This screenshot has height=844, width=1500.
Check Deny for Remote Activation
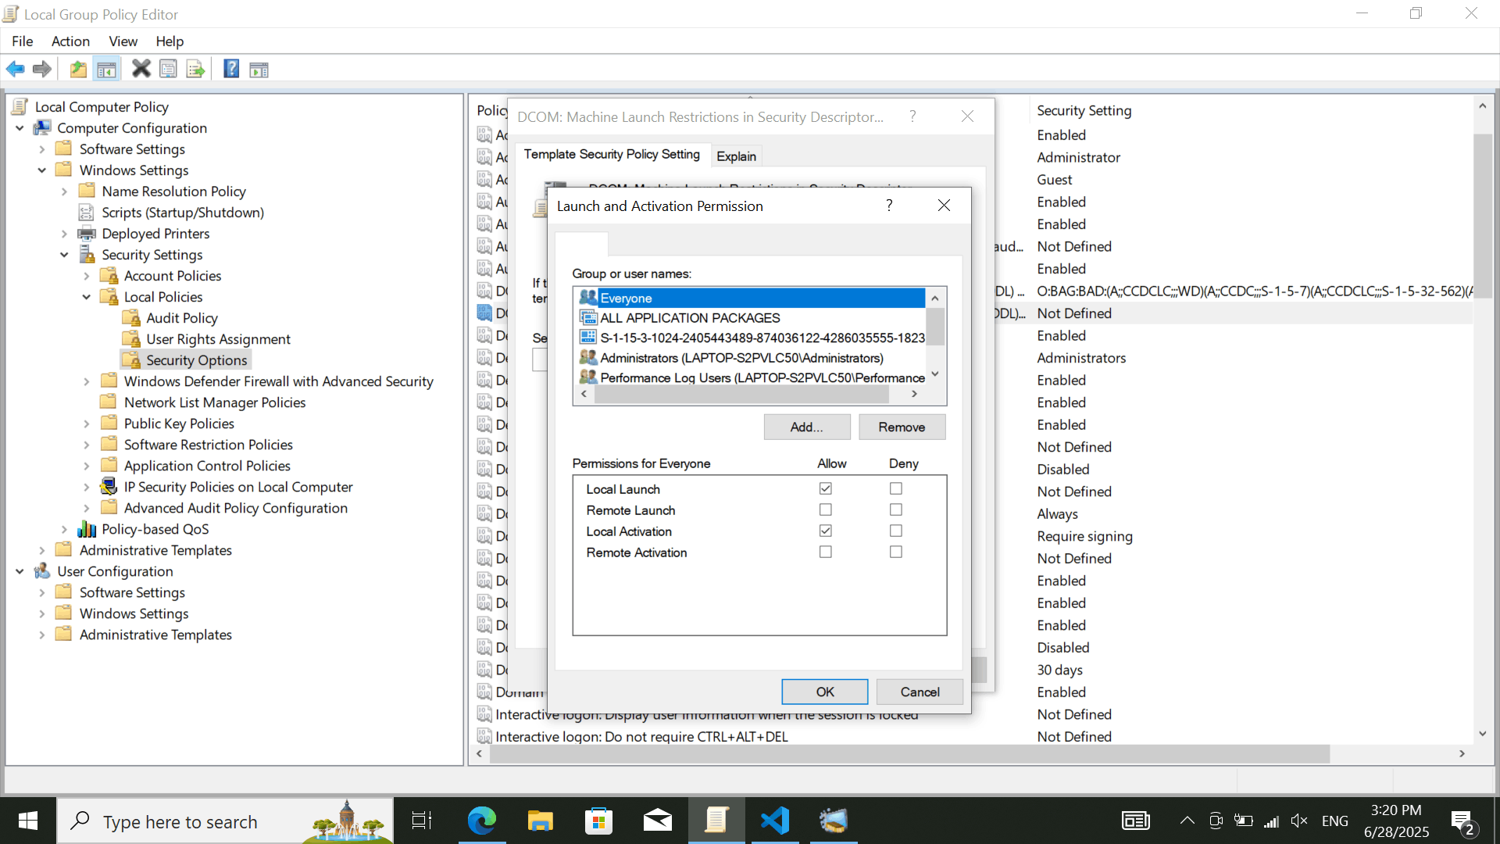(896, 552)
